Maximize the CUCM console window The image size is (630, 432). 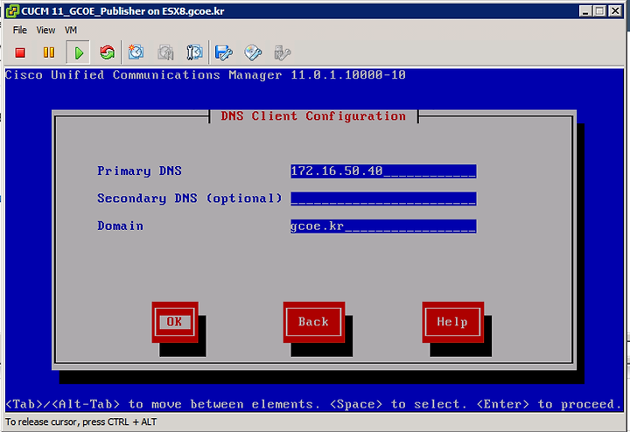600,10
